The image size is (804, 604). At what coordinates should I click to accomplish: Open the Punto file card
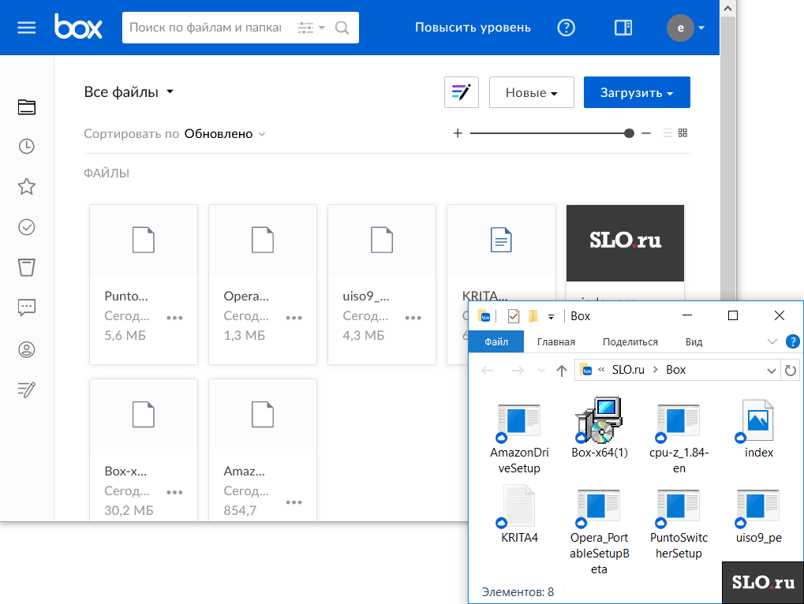(144, 285)
